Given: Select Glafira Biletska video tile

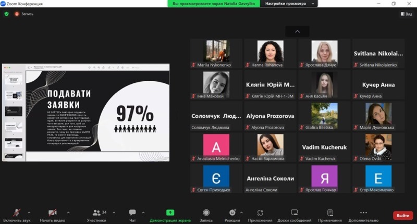Looking at the screenshot, I should (x=324, y=116).
